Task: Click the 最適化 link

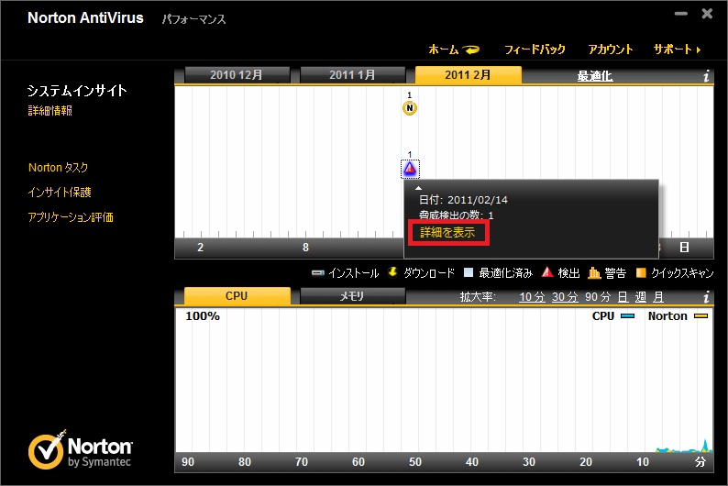Action: pos(595,76)
